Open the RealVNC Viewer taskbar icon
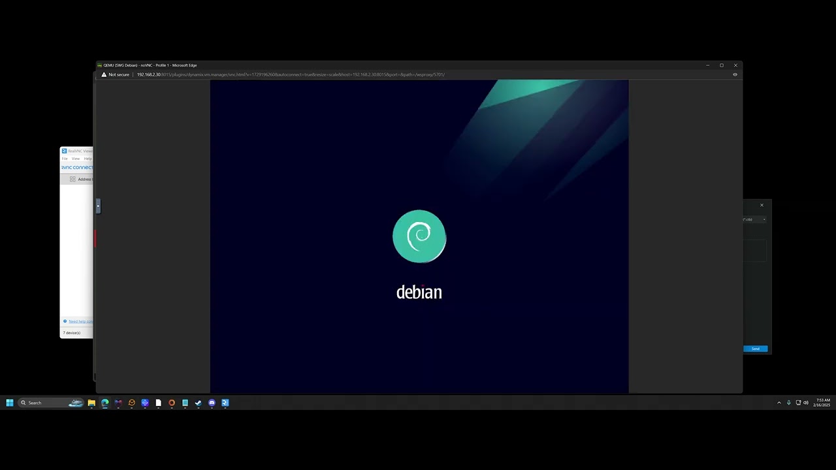836x470 pixels. click(x=225, y=403)
